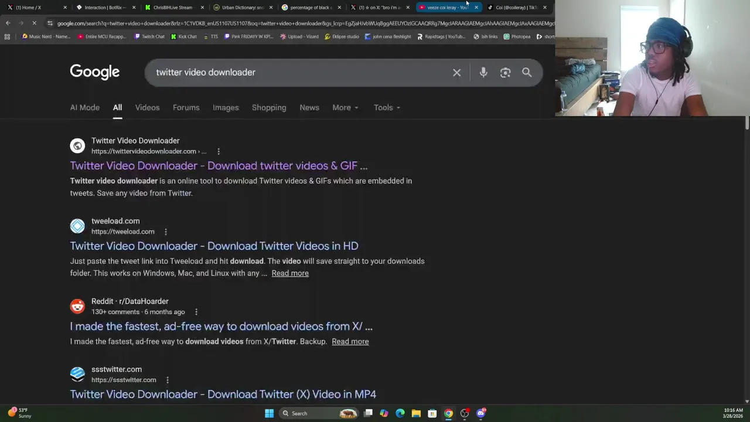The width and height of the screenshot is (750, 422).
Task: Clear the search box with the X icon
Action: (456, 73)
